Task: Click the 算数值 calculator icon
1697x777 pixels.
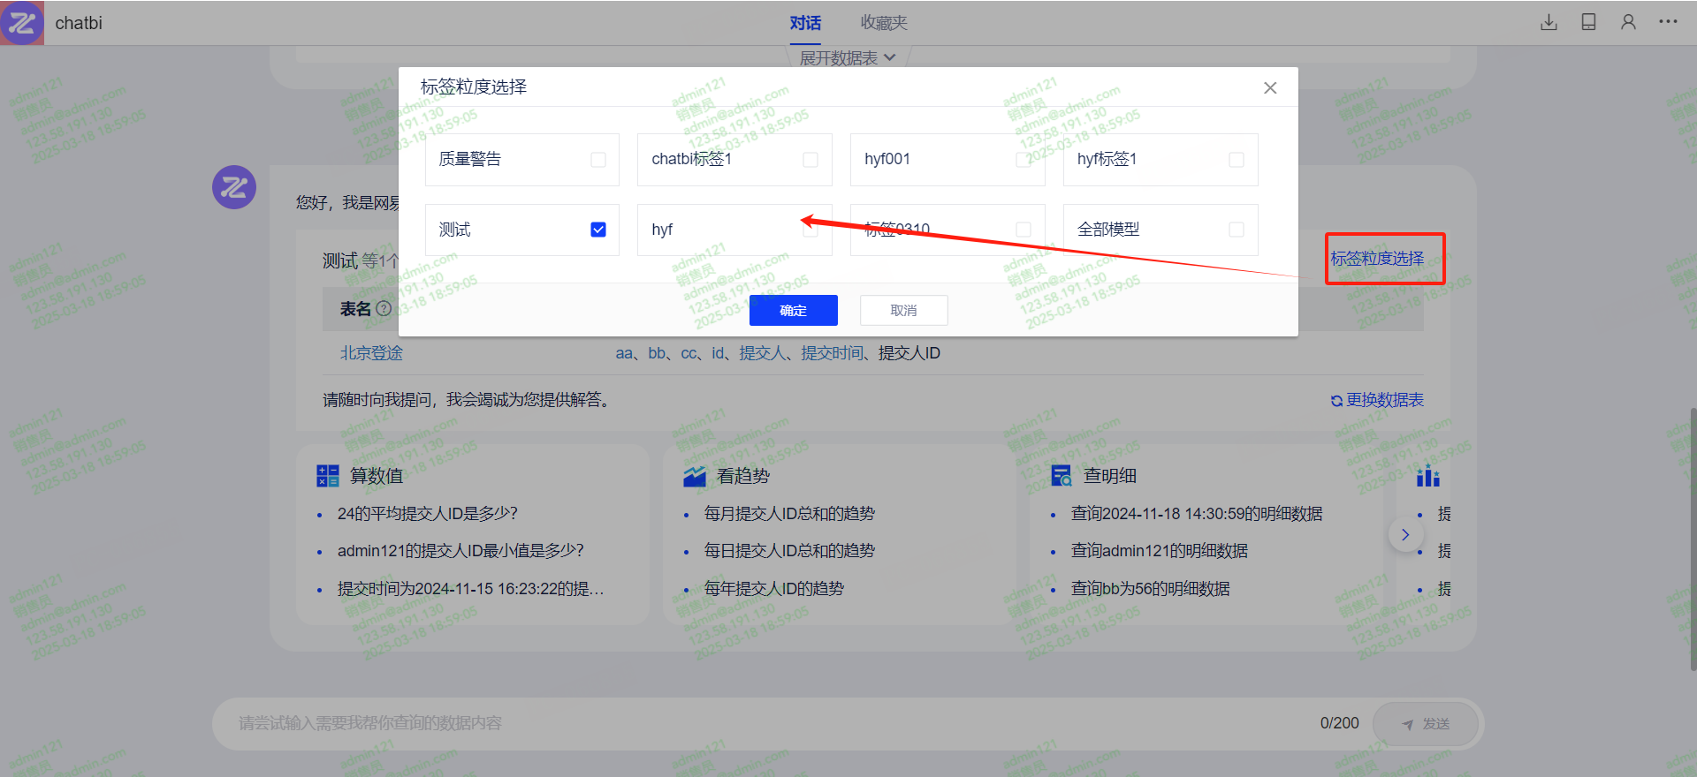Action: (x=328, y=476)
